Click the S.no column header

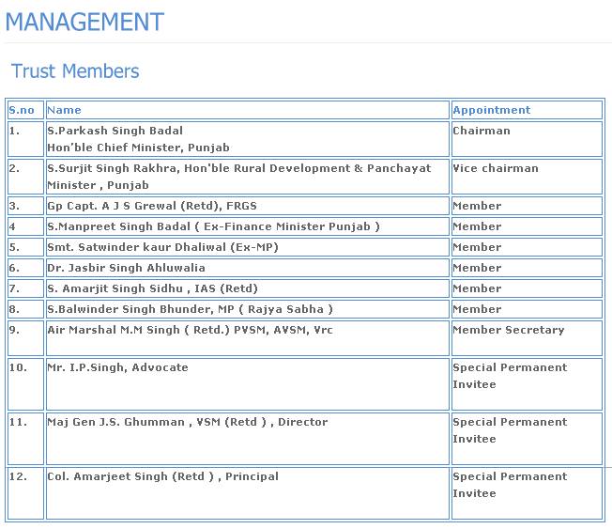point(22,110)
